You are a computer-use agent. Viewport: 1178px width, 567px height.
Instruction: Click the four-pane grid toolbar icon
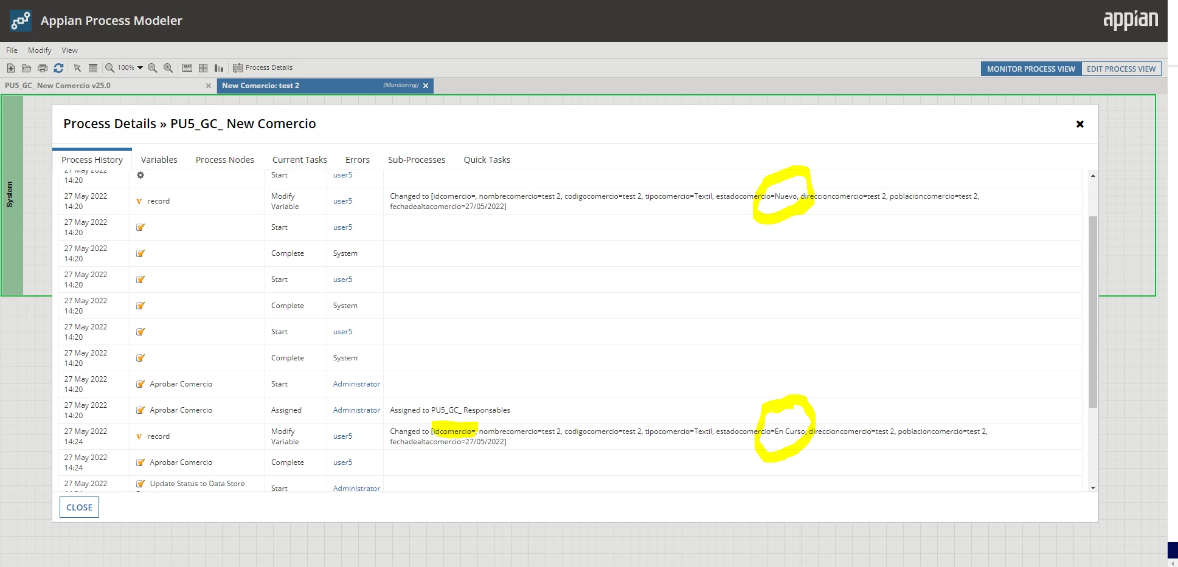(203, 68)
